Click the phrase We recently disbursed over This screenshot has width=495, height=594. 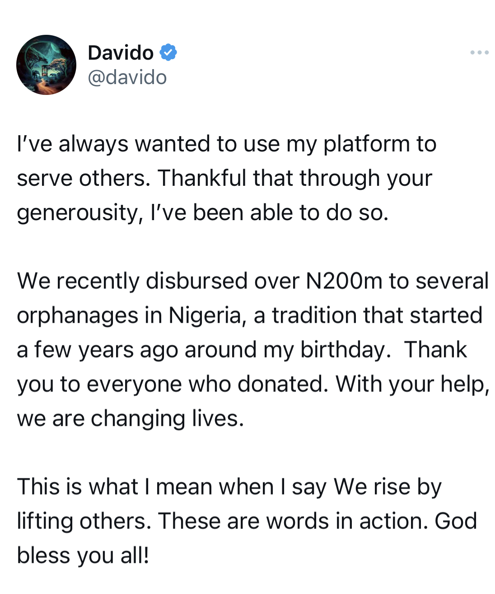point(158,281)
